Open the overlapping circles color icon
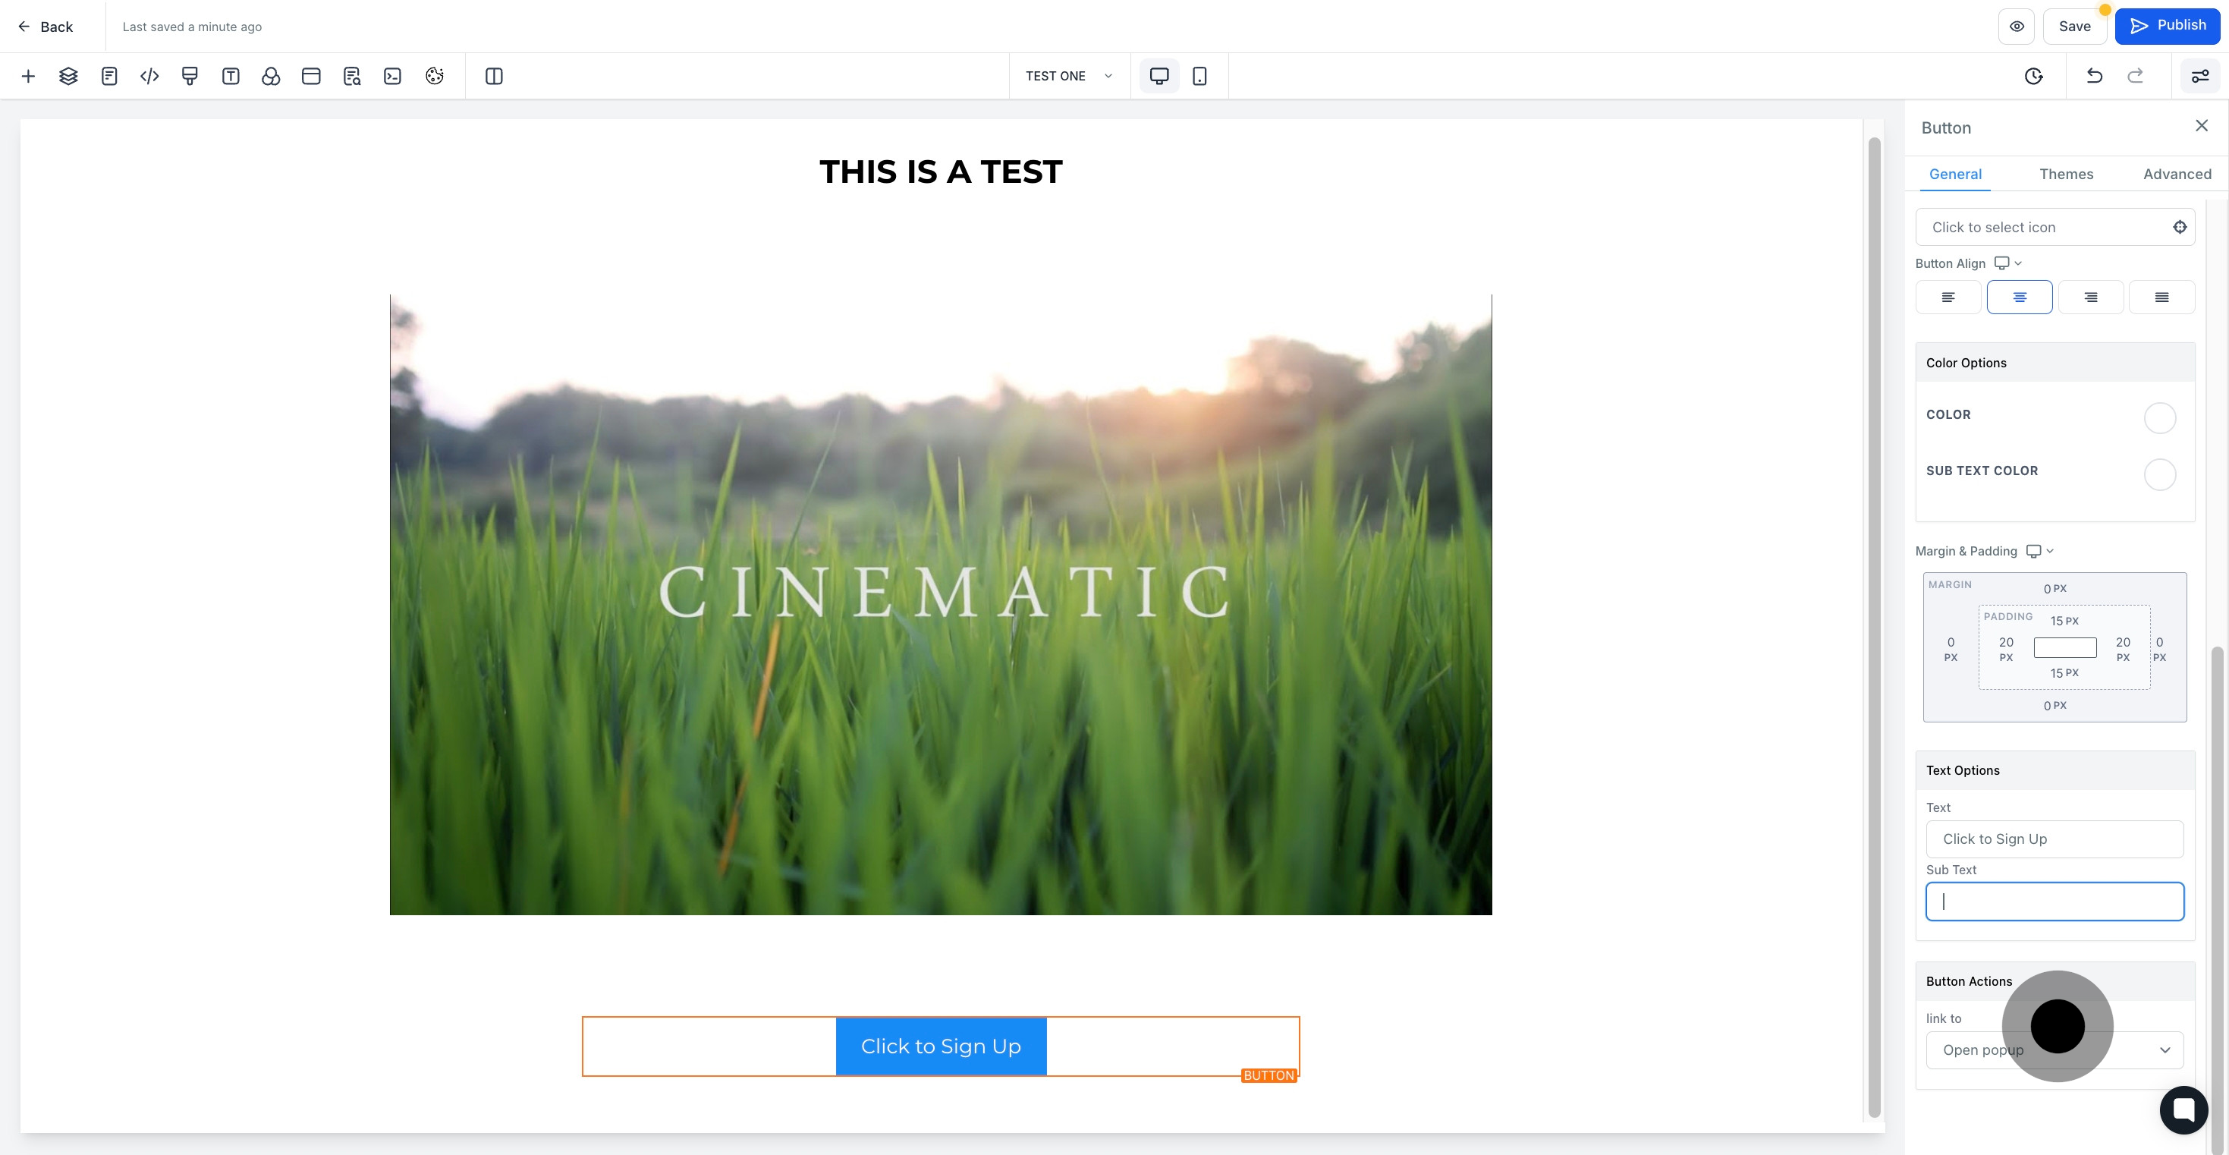 [271, 76]
